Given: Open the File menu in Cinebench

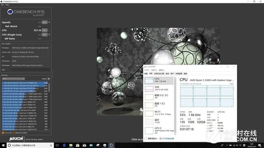Looking at the screenshot, I should click(2, 5).
